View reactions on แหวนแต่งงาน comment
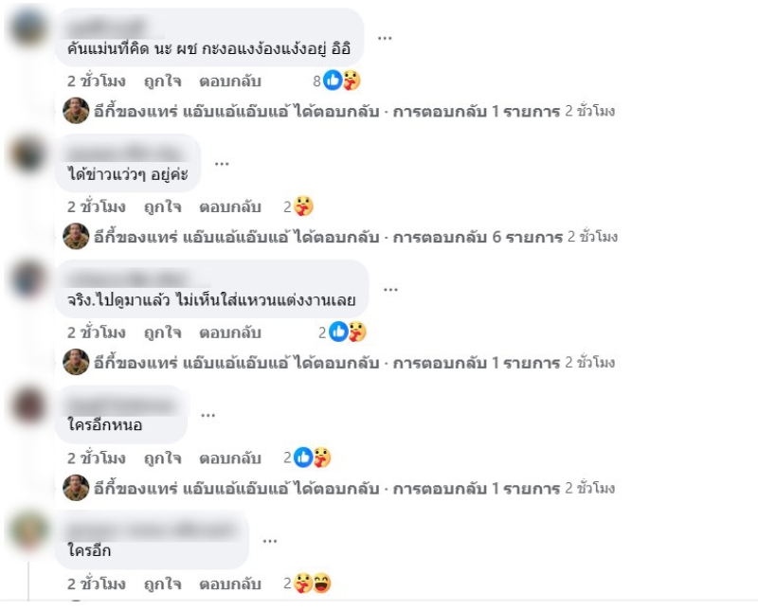The height and width of the screenshot is (611, 758). click(x=342, y=332)
